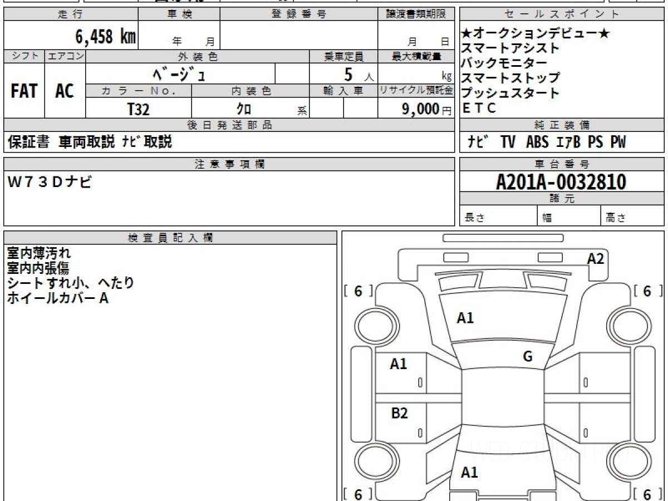Click the G mark on the windshield
The height and width of the screenshot is (501, 668).
click(528, 356)
